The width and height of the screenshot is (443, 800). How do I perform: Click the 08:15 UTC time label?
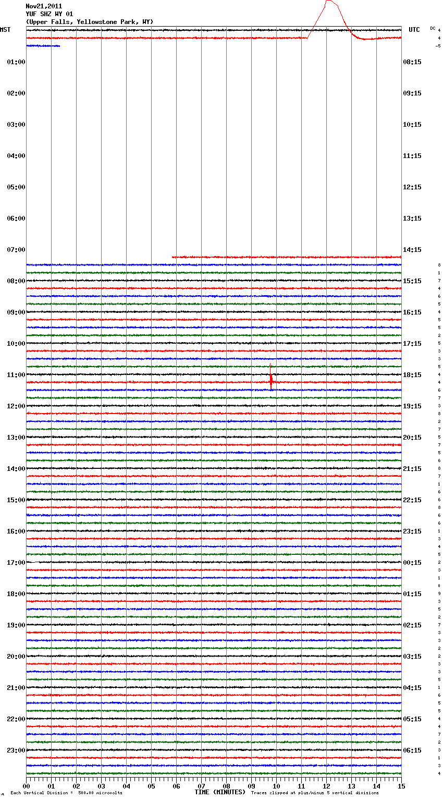pyautogui.click(x=412, y=62)
